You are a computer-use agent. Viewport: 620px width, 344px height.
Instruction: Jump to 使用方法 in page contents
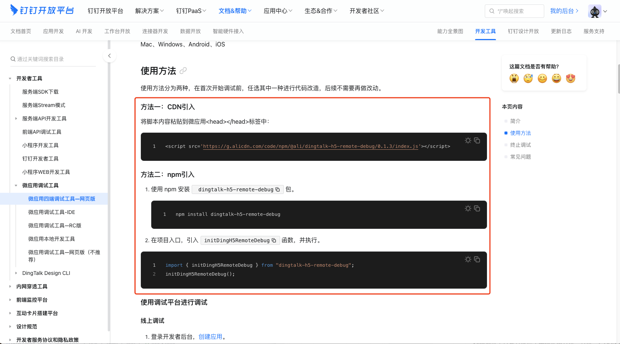(520, 133)
